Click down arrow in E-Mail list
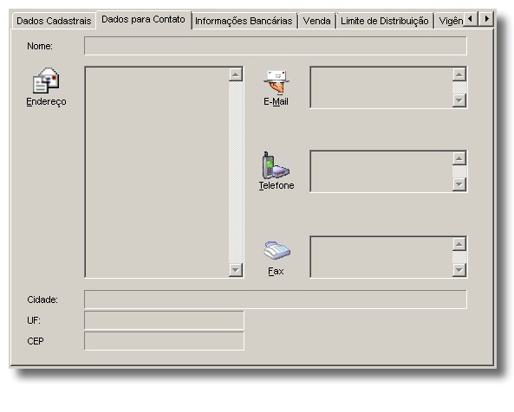Viewport: 514px width, 412px height. tap(459, 100)
